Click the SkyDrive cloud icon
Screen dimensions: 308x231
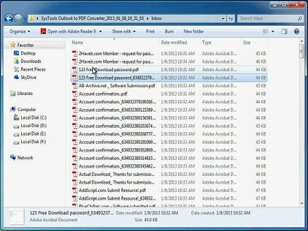[x=16, y=77]
